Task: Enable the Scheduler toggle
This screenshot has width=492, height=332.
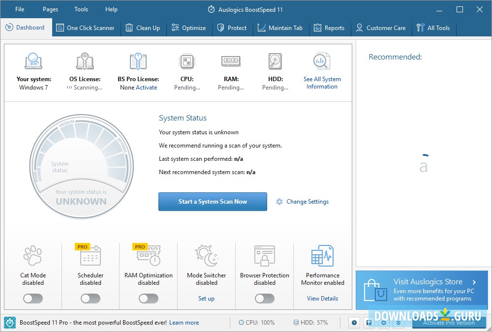Action: point(91,299)
